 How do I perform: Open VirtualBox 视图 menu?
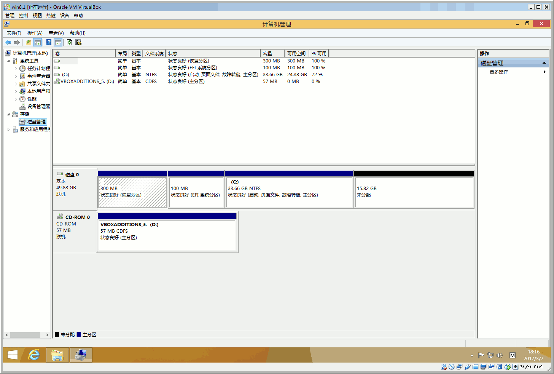37,16
